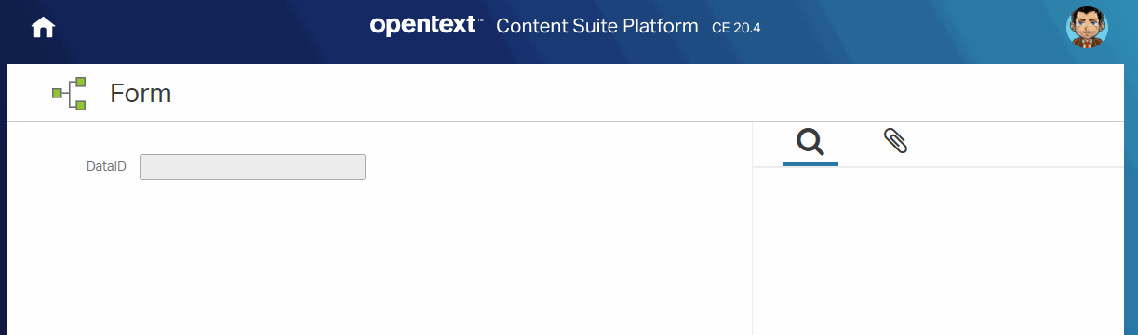Screen dimensions: 1138x335
Task: Click the CE 20.4 version label
Action: point(736,28)
